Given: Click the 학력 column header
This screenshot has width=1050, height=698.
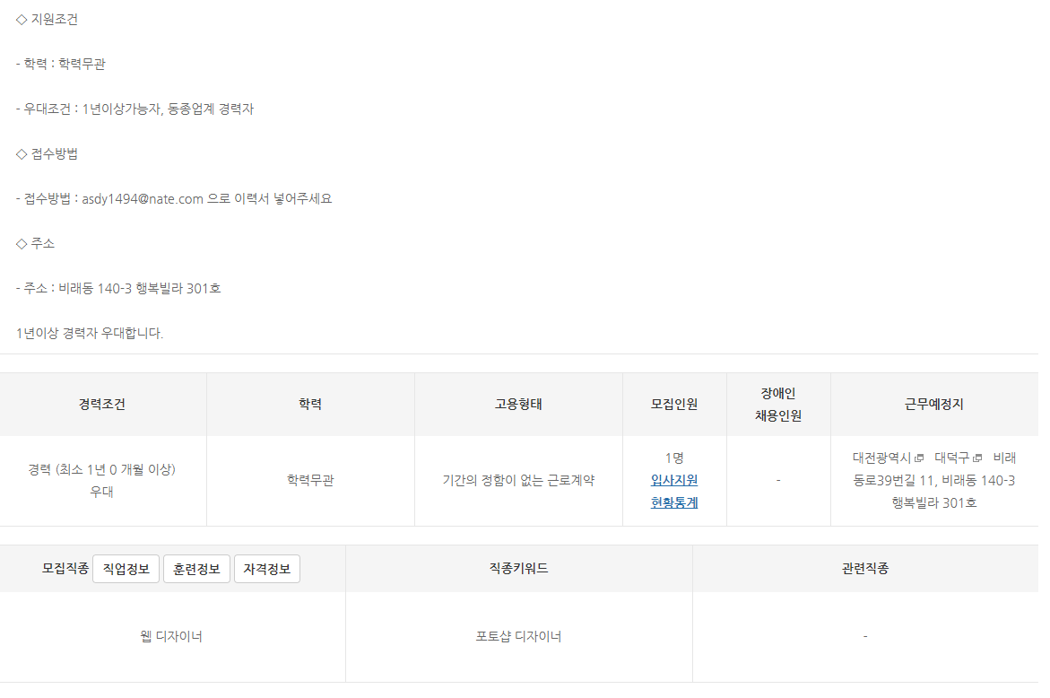Looking at the screenshot, I should coord(310,404).
